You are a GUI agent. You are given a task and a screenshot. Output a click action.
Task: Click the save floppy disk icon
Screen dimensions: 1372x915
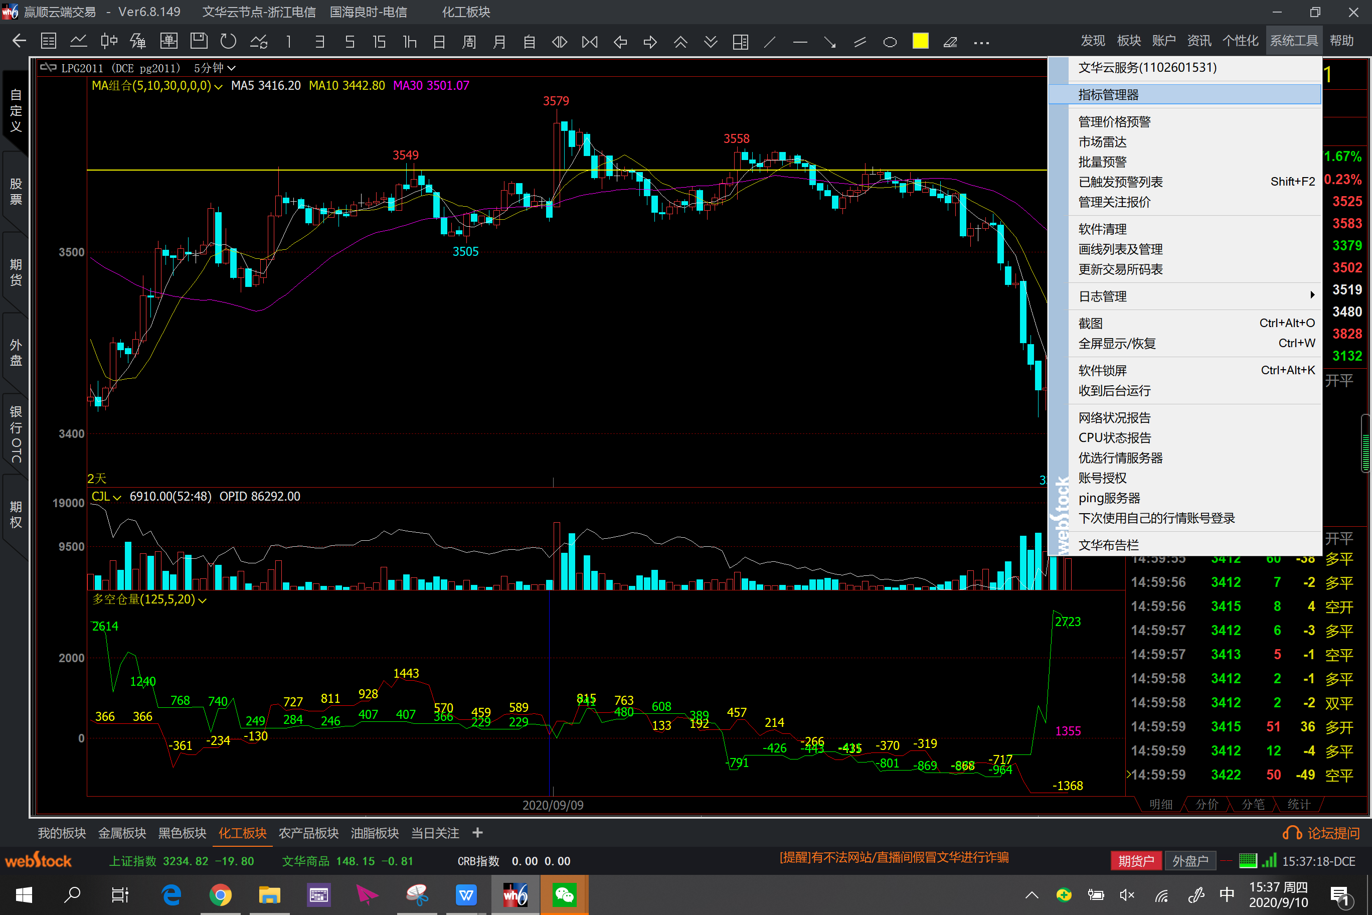(x=199, y=42)
